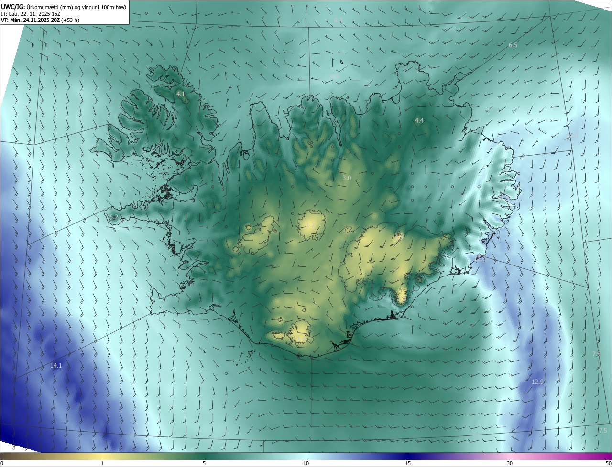Screen dimensions: 612x467
Task: Click the 6.5 value over the northeast ocean
Action: point(513,45)
